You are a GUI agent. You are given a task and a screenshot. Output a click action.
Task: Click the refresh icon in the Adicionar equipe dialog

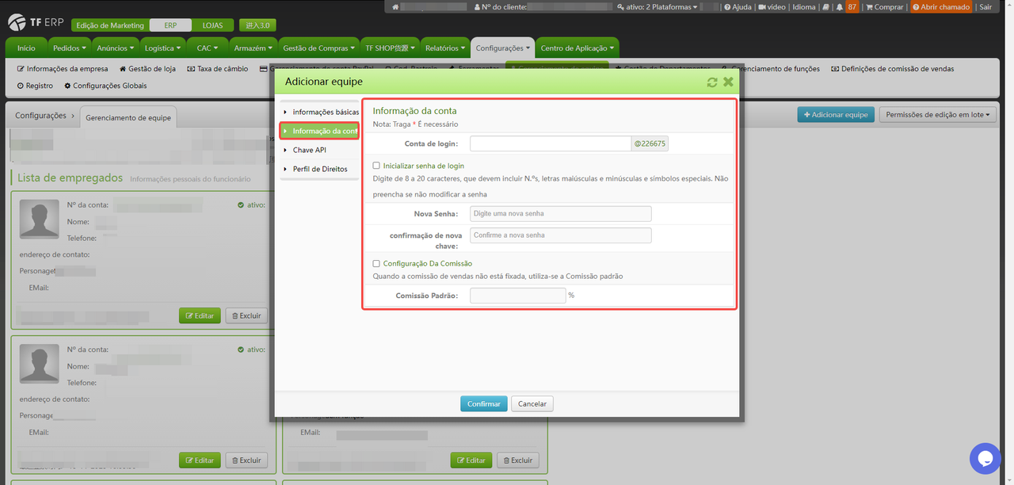[x=712, y=82]
